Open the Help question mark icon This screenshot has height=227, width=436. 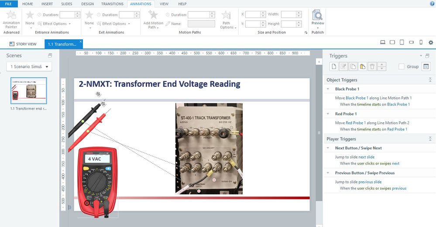[x=433, y=3]
